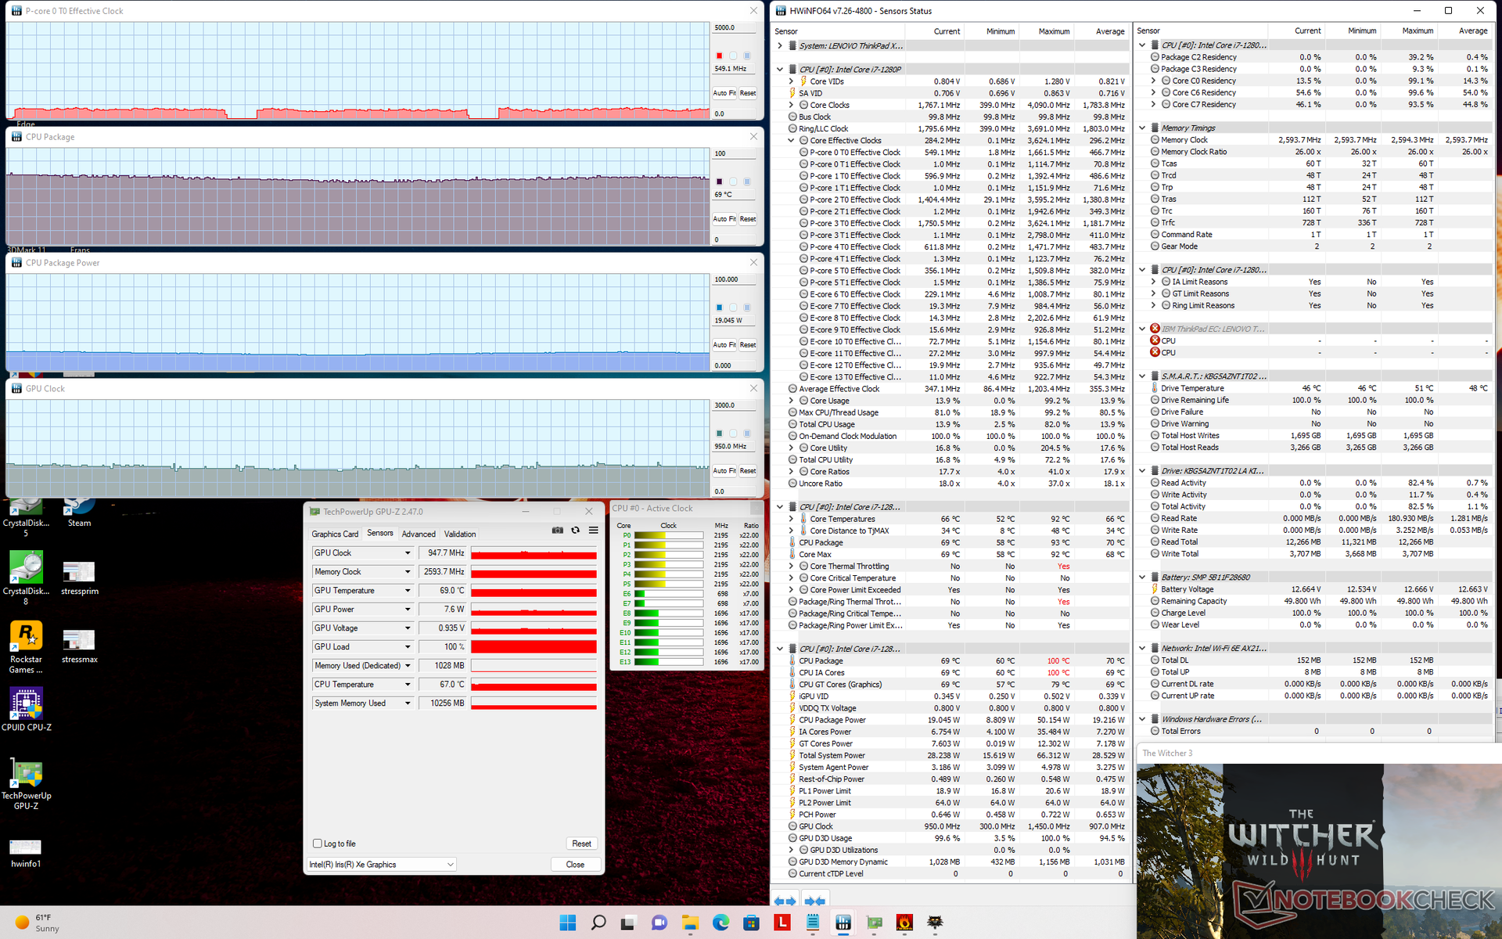The width and height of the screenshot is (1502, 939).
Task: Toggle the red series box in P-core 0 graph
Action: point(719,56)
